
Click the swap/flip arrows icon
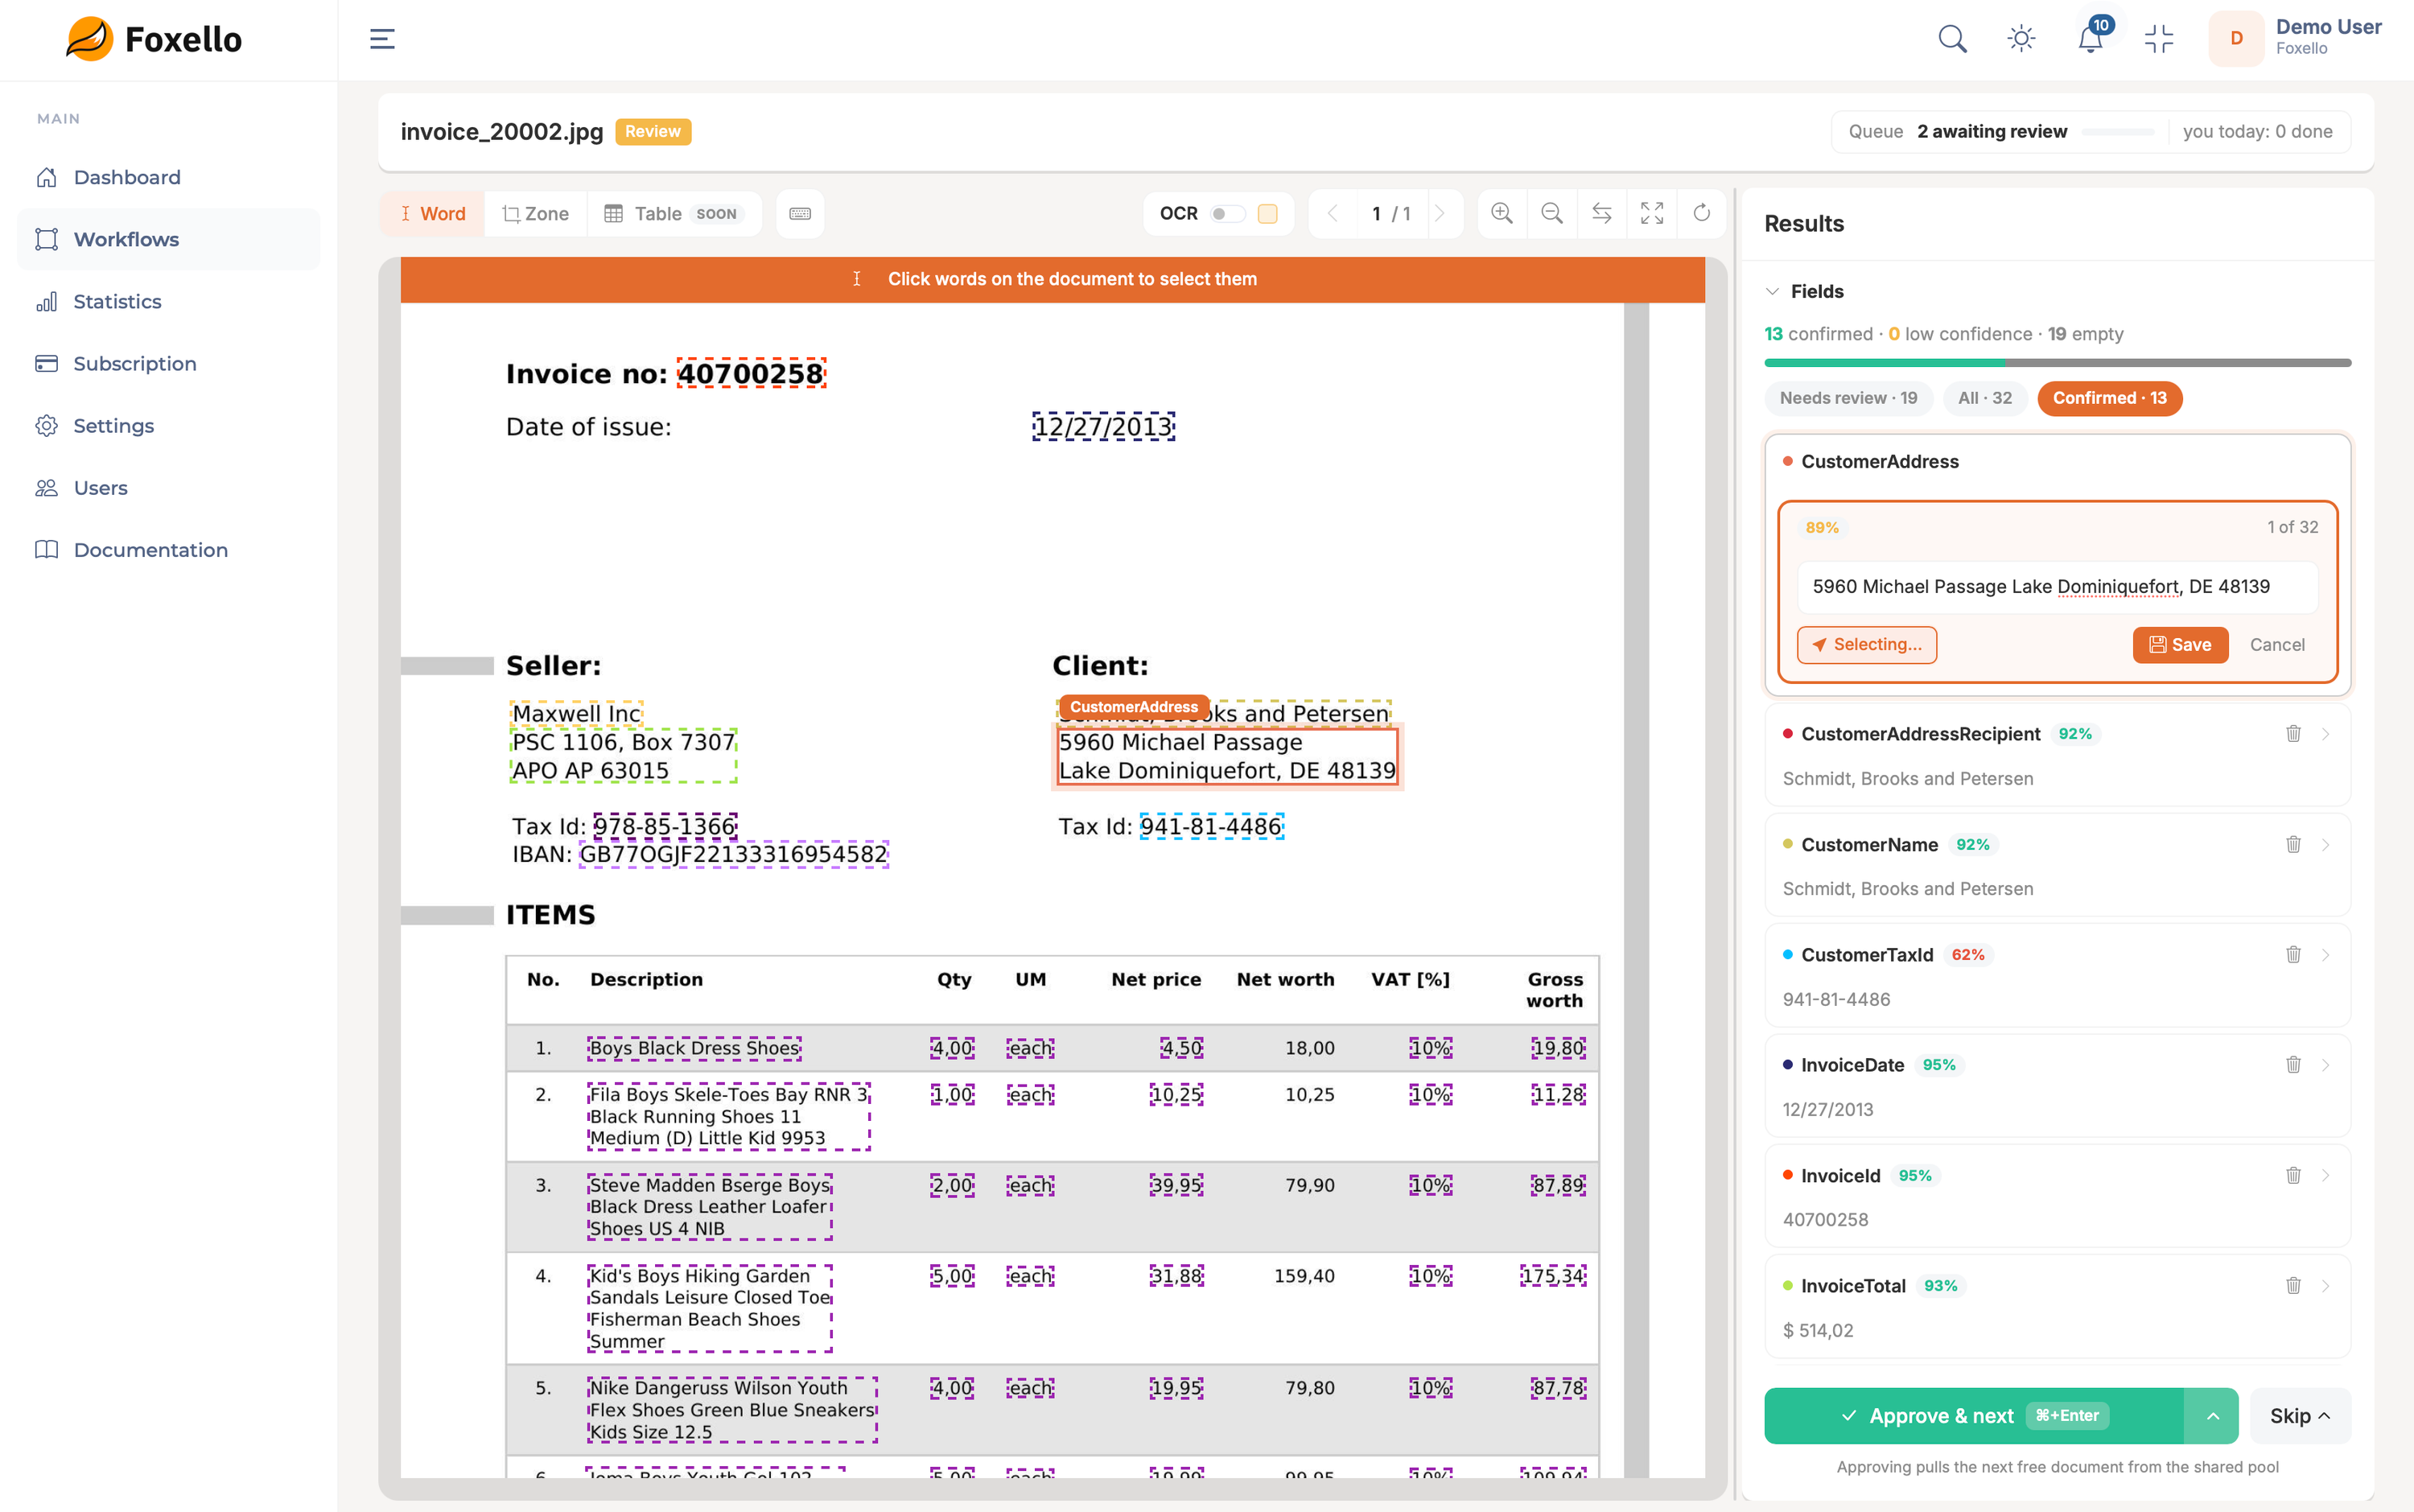point(1602,213)
